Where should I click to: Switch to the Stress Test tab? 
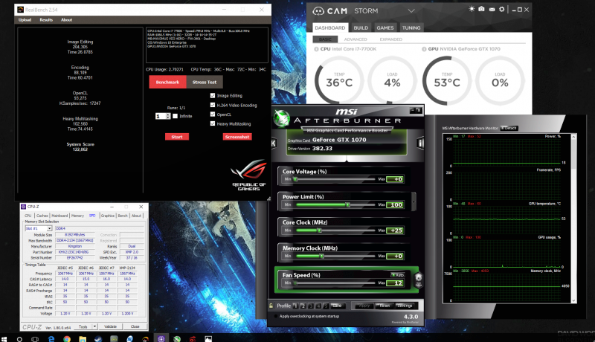[204, 82]
